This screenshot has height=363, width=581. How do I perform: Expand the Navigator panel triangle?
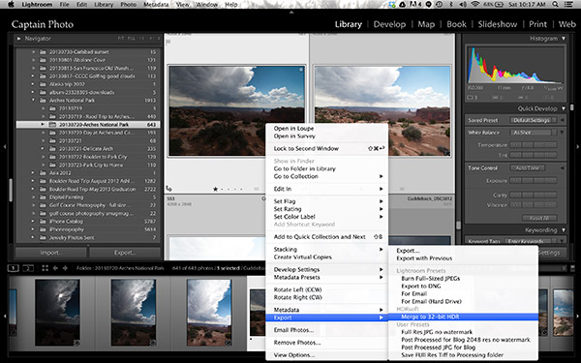click(18, 39)
